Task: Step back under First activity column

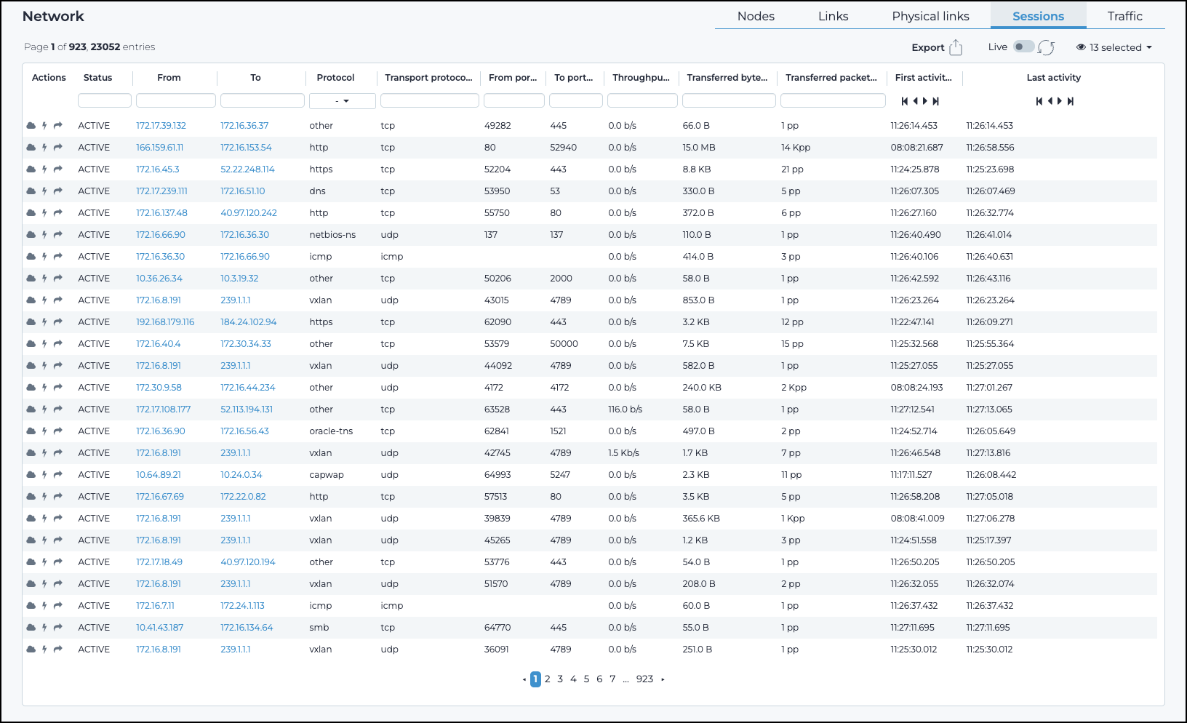Action: tap(915, 101)
